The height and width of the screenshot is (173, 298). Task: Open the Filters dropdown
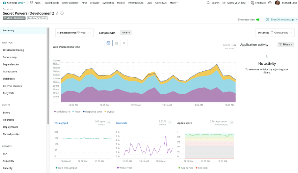point(285,45)
